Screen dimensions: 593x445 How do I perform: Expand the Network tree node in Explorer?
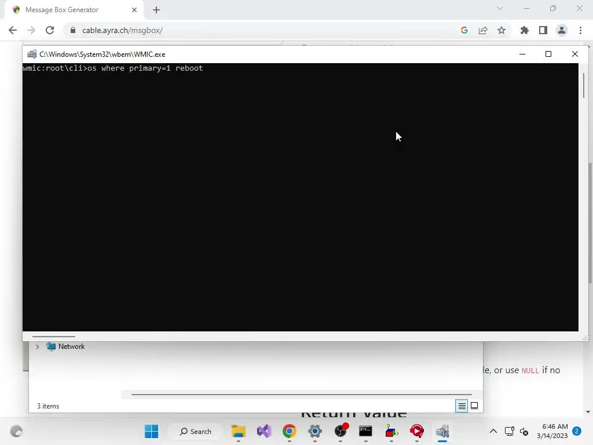click(38, 346)
